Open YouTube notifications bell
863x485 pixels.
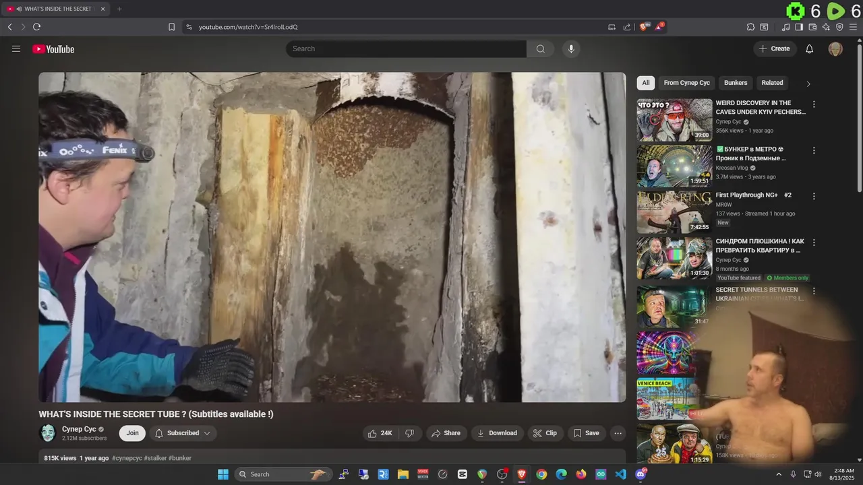810,48
